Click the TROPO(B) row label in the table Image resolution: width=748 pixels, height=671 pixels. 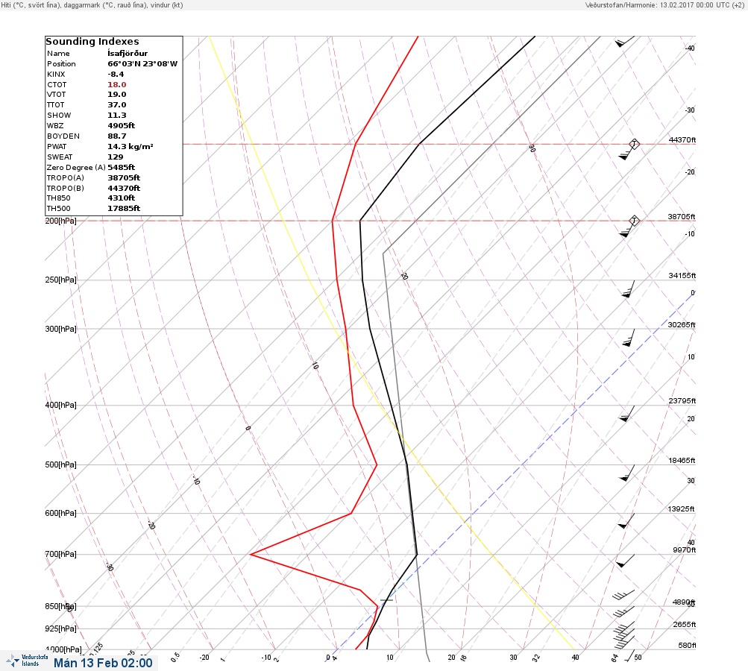(66, 189)
